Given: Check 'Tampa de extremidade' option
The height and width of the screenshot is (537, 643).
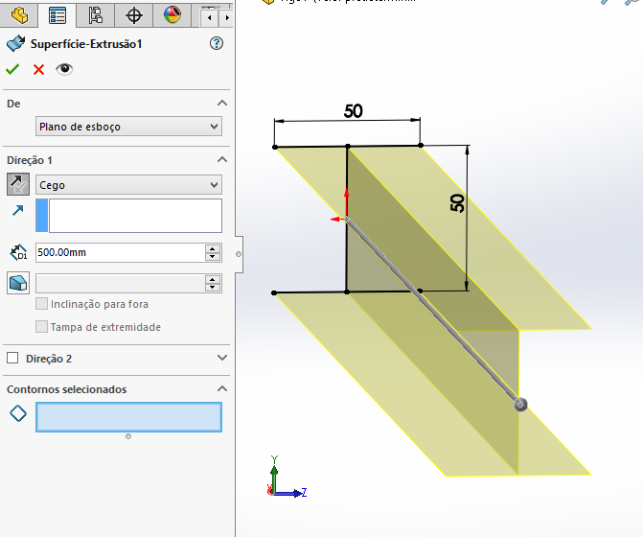Looking at the screenshot, I should 41,327.
